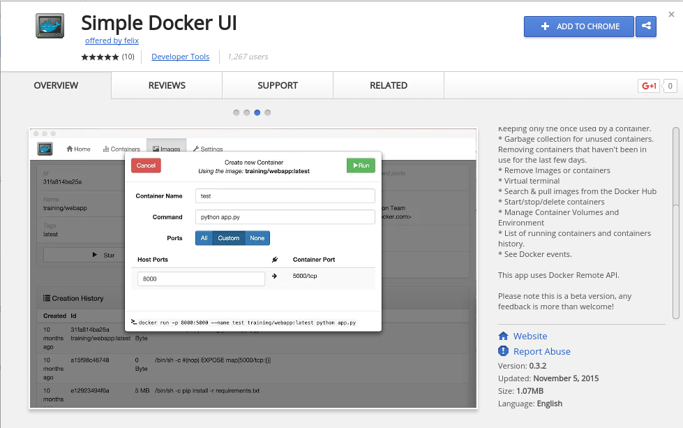683x428 pixels.
Task: Click Add to Chrome button
Action: pyautogui.click(x=578, y=26)
